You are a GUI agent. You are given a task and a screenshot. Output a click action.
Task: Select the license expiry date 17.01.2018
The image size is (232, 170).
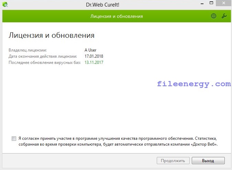pyautogui.click(x=94, y=56)
